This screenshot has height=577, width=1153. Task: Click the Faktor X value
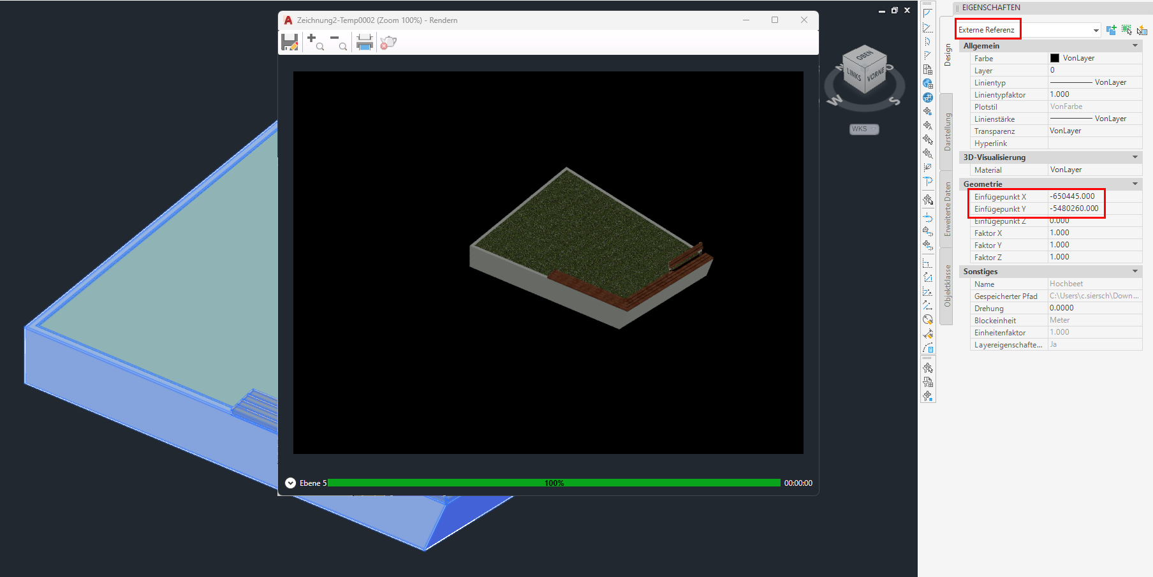(1095, 233)
